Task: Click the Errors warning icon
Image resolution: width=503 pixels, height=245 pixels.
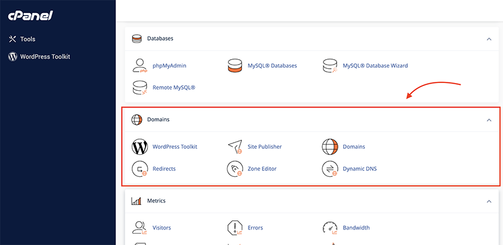Action: 235,228
